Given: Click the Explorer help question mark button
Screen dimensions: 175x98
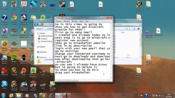Looking at the screenshot, I should (x=139, y=29).
